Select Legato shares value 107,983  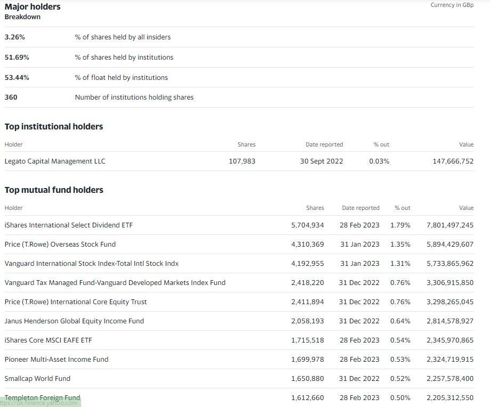point(242,161)
